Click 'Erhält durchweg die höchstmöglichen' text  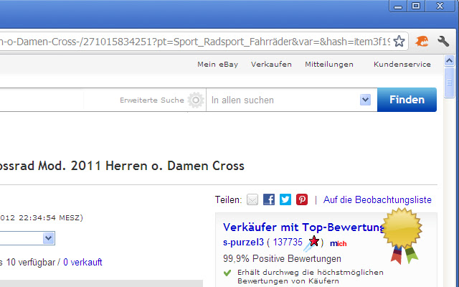(311, 273)
